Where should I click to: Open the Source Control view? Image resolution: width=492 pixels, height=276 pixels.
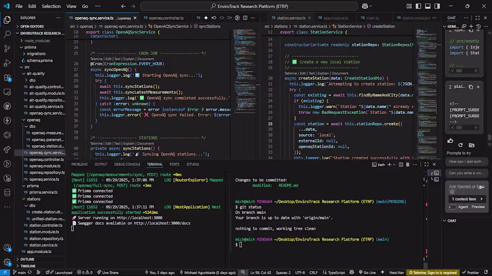tap(7, 48)
